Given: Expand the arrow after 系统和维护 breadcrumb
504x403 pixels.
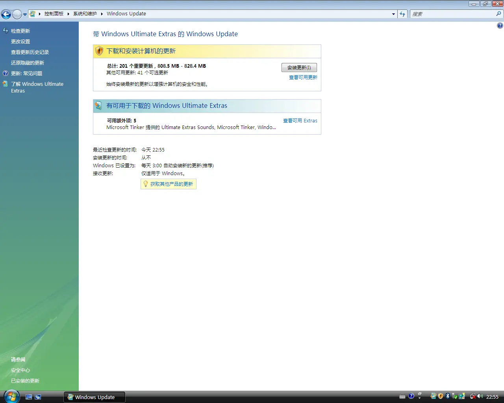Looking at the screenshot, I should point(102,14).
